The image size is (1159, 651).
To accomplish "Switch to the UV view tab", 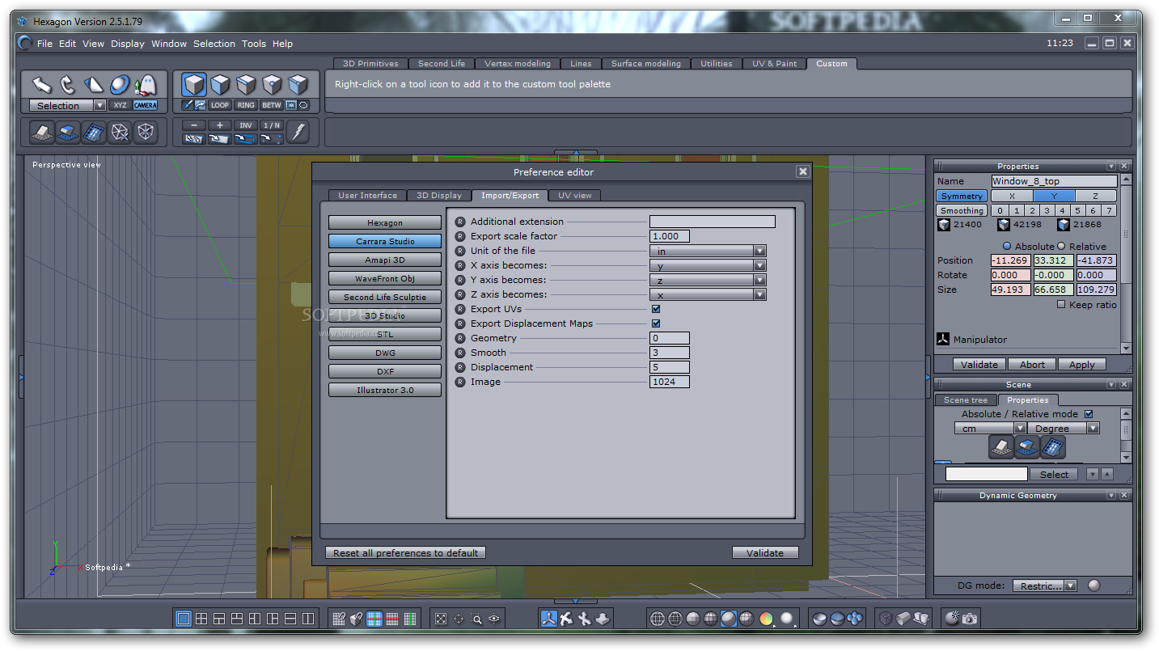I will coord(575,195).
